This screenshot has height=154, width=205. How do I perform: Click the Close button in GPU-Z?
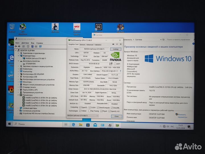[116, 116]
